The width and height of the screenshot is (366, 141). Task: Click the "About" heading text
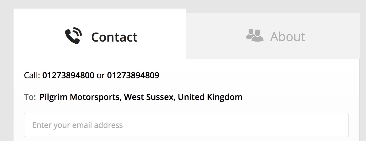click(288, 36)
